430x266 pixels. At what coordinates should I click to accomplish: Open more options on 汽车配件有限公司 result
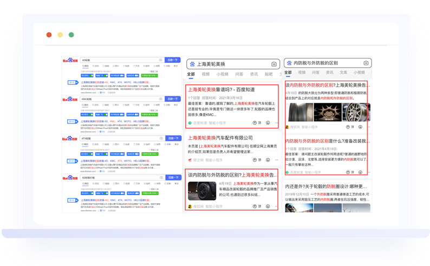tap(276, 160)
